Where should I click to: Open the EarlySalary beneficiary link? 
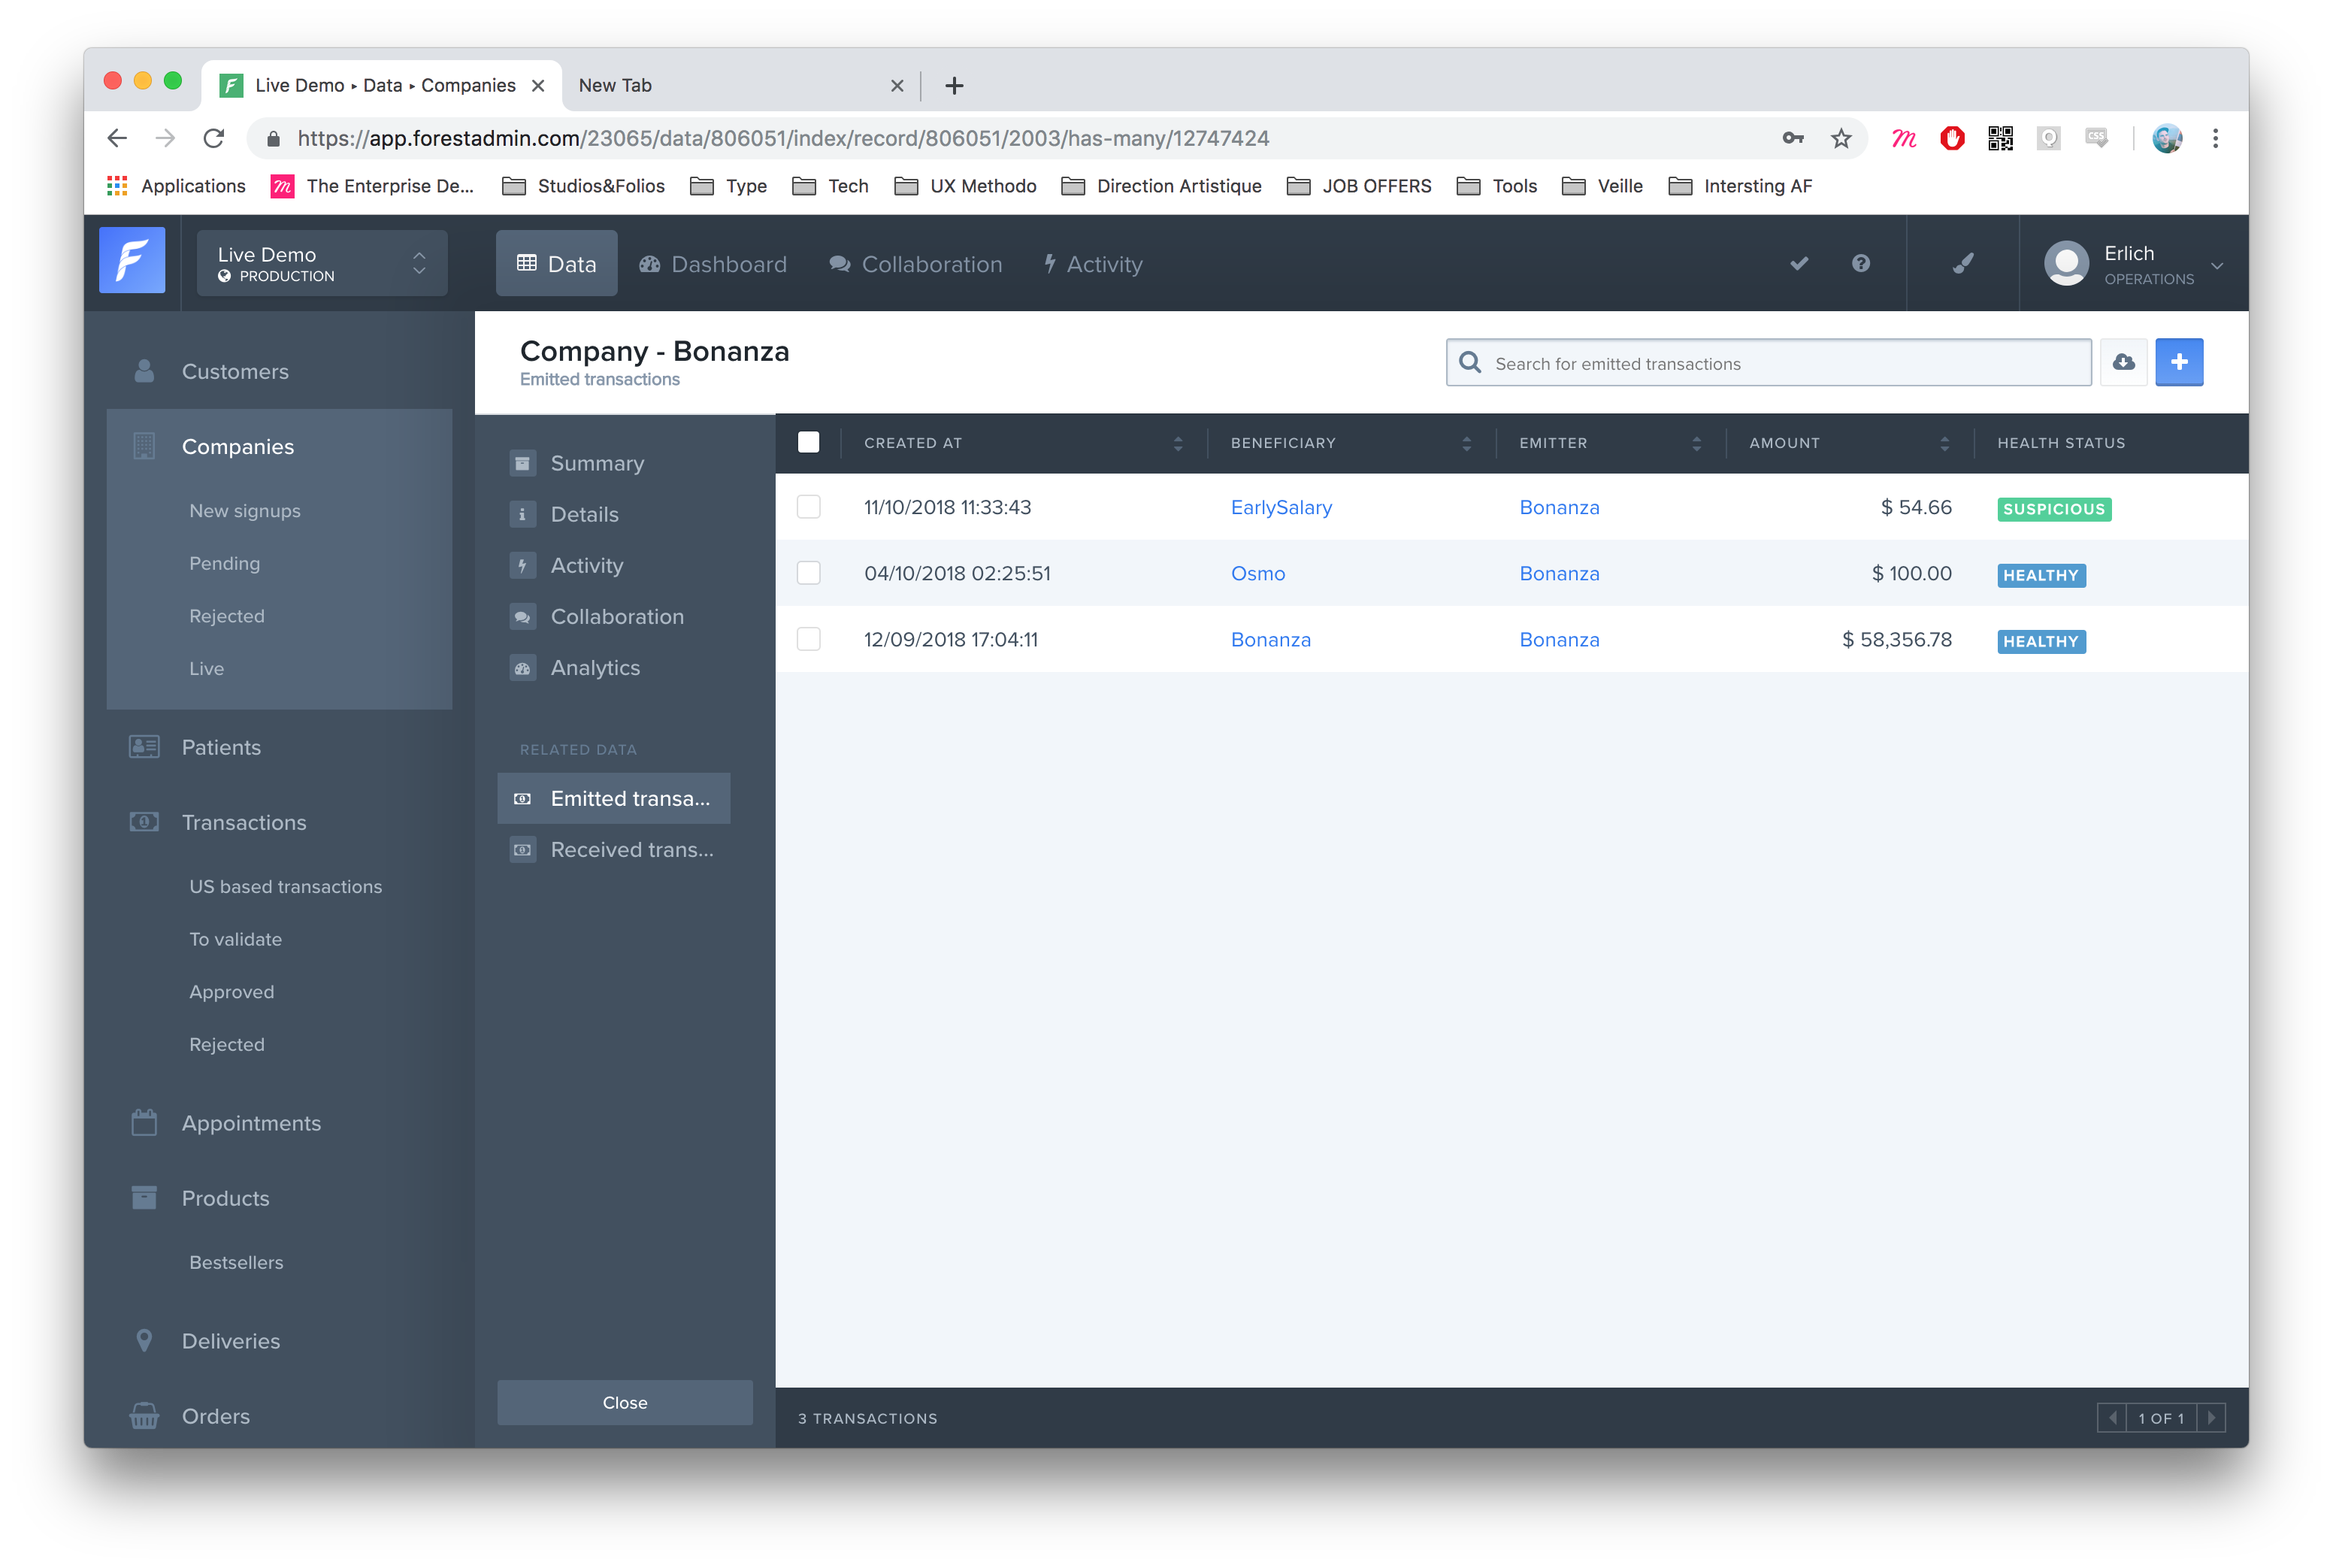tap(1281, 507)
